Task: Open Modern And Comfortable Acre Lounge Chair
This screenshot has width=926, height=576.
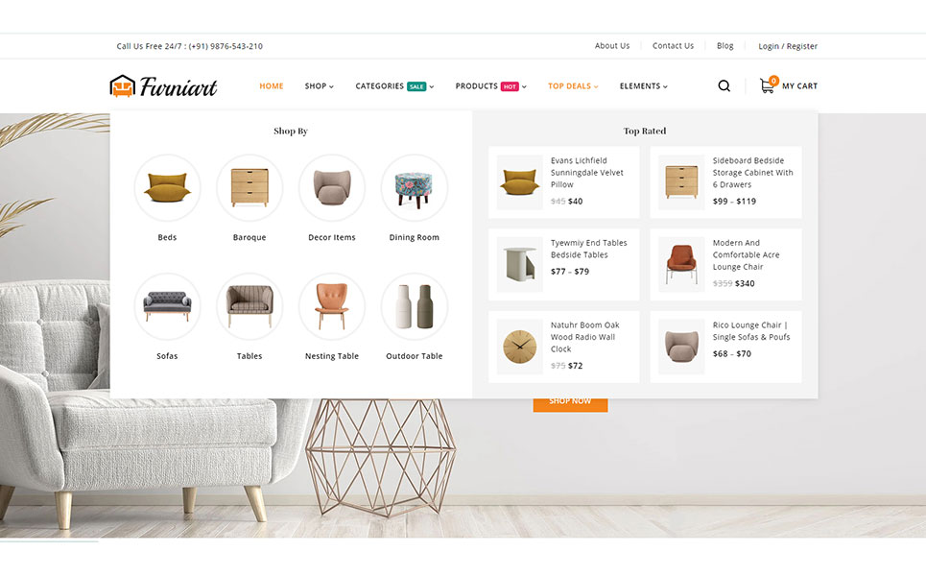Action: point(746,254)
